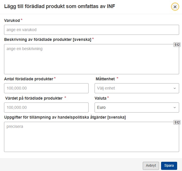Click the Antal förädlade produkter input
The image size is (182, 171).
click(x=46, y=88)
